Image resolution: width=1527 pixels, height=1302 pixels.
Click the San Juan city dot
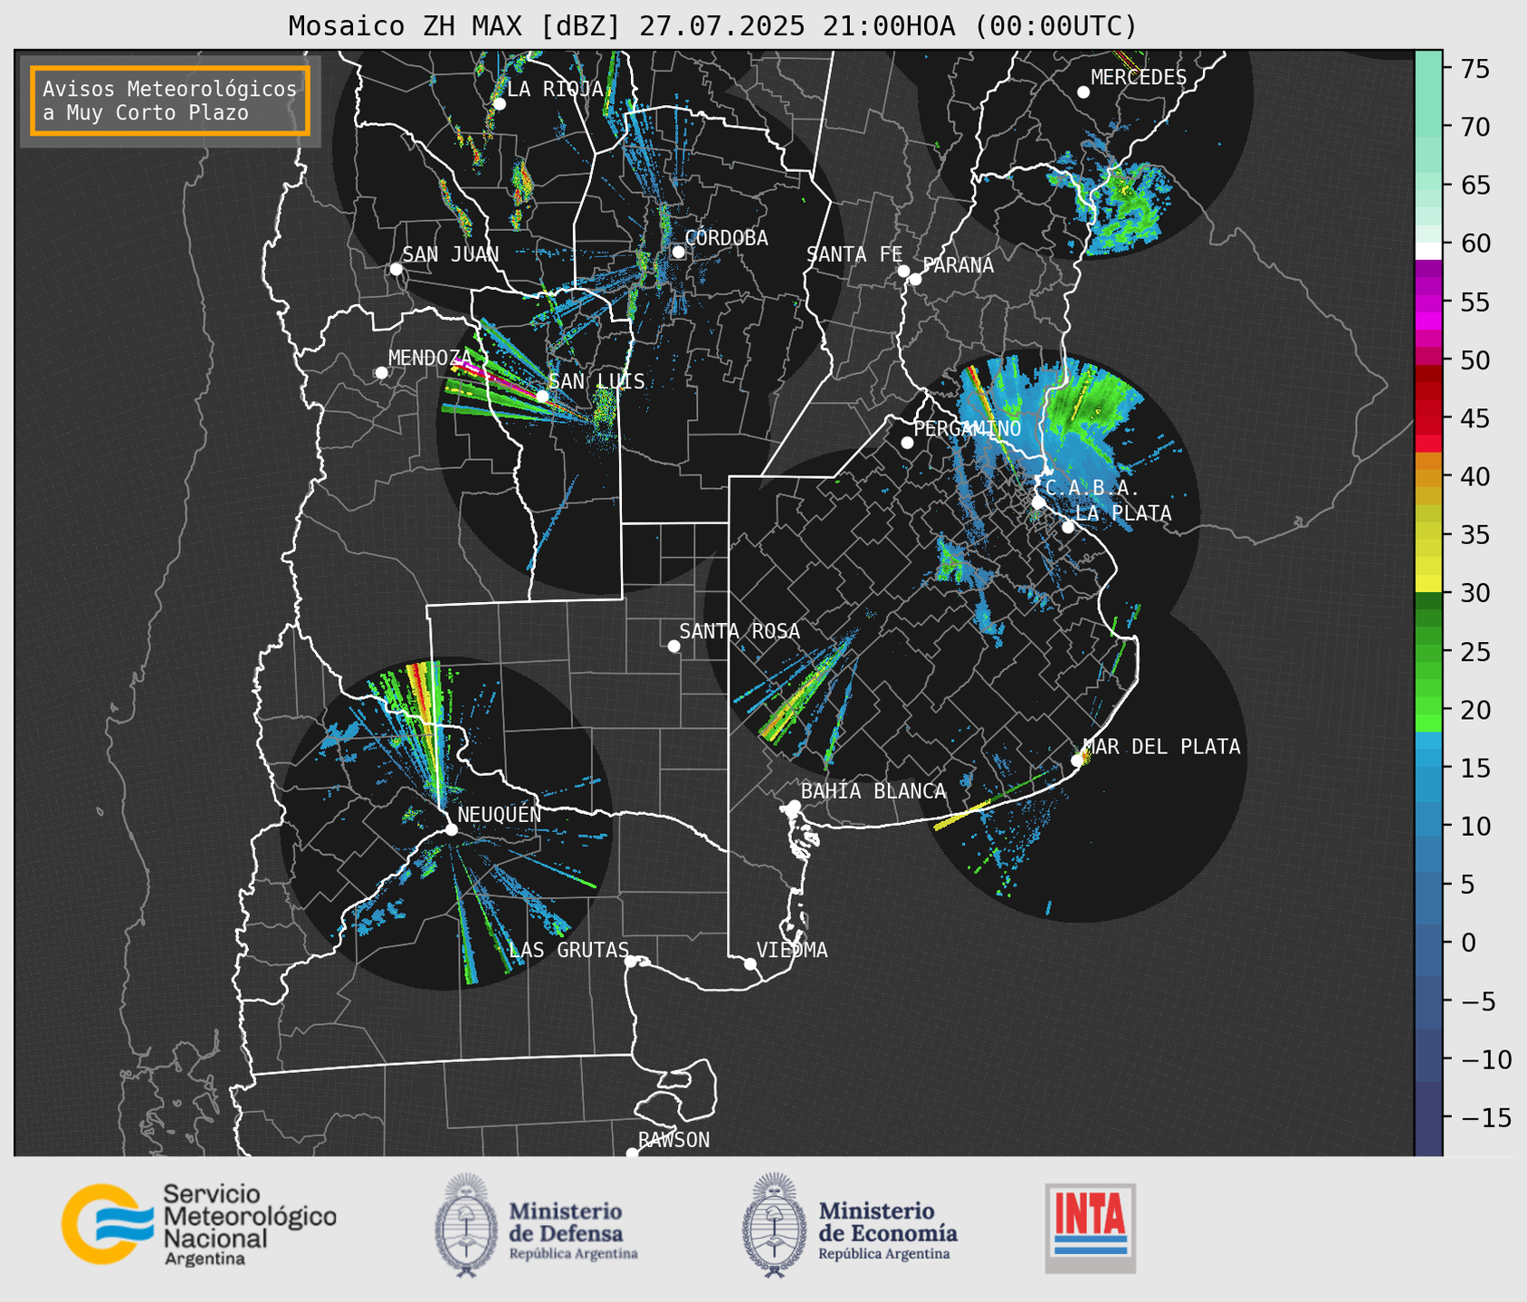(x=396, y=269)
